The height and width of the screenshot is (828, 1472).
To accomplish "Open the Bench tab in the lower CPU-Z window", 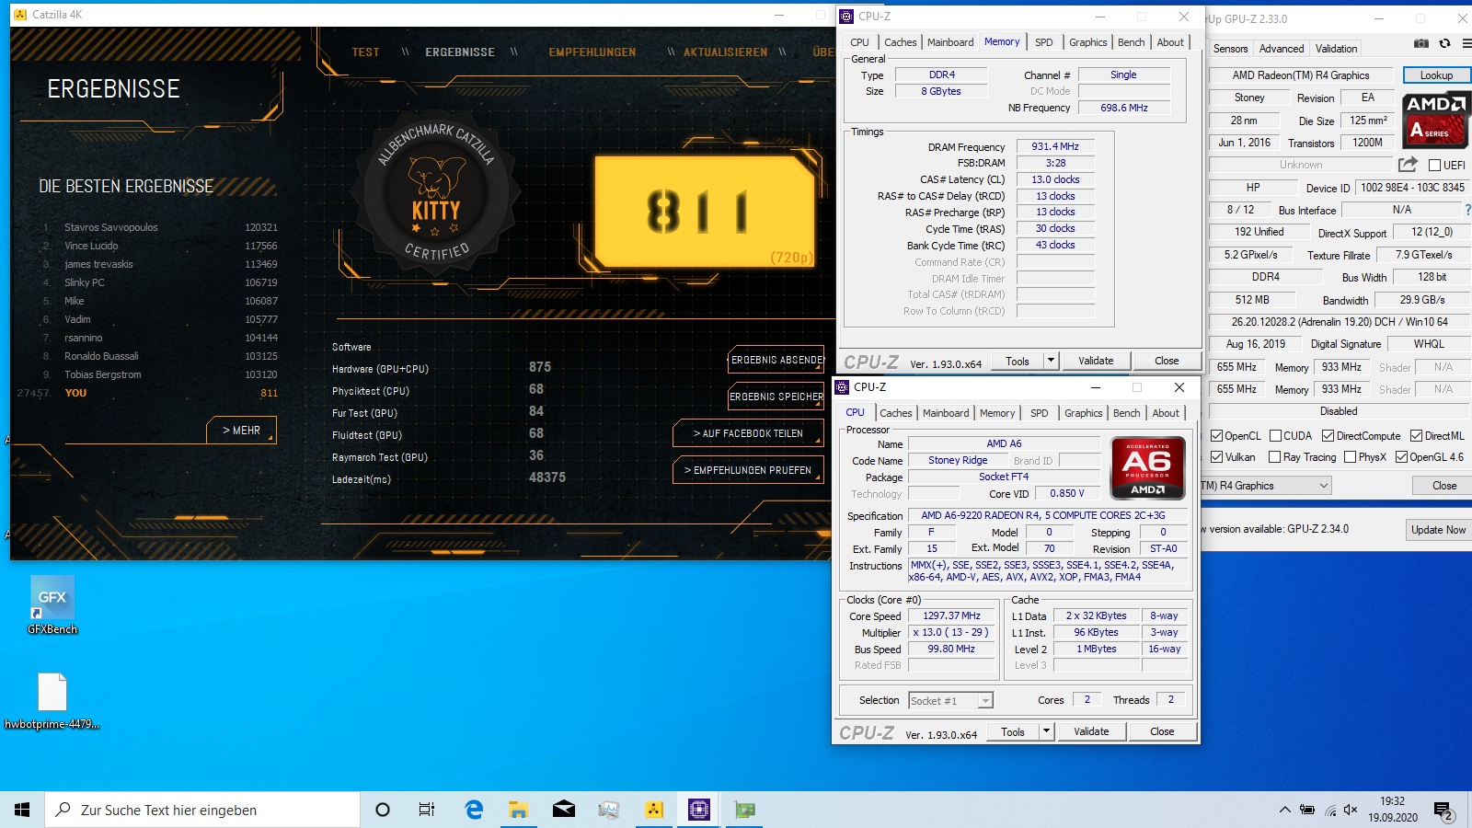I will tap(1126, 413).
